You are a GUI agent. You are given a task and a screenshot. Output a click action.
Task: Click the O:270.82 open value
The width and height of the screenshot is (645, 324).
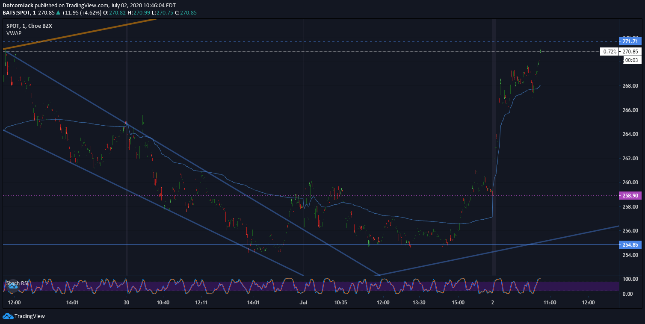[114, 13]
